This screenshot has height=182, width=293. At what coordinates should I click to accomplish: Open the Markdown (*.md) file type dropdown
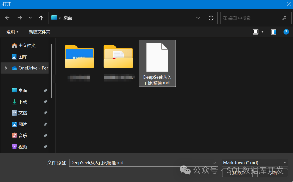[284, 162]
